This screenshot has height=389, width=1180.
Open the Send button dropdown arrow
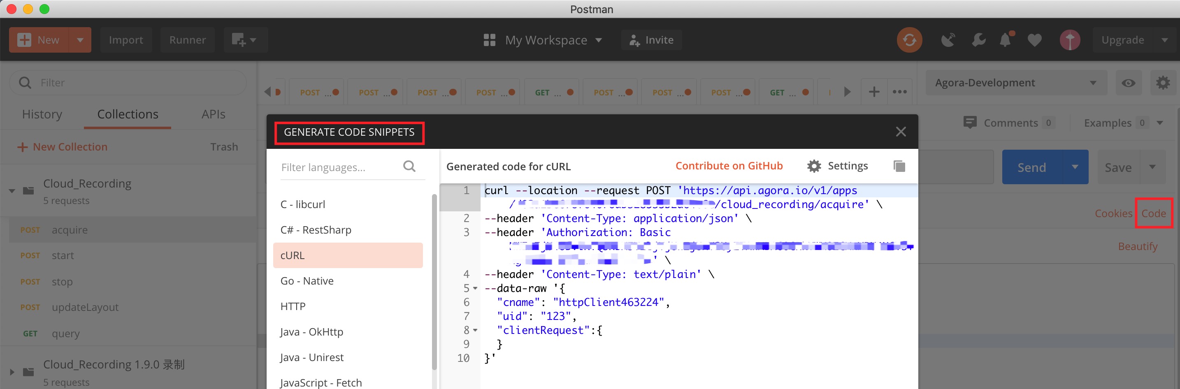(1074, 167)
